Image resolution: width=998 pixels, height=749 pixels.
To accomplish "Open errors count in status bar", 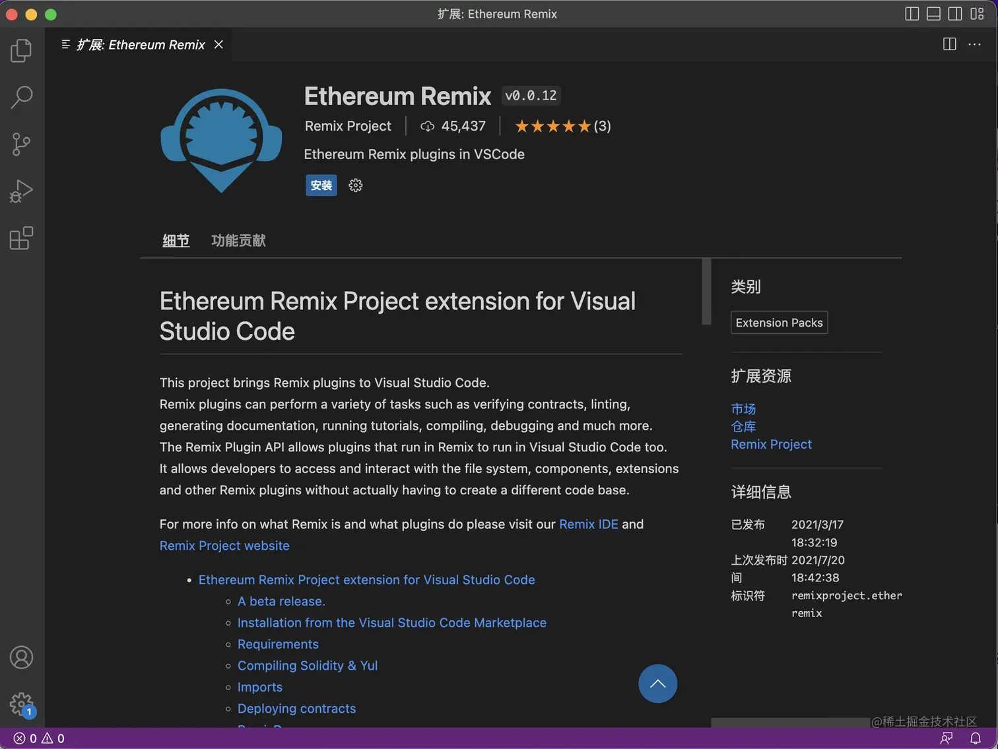I will coord(25,738).
